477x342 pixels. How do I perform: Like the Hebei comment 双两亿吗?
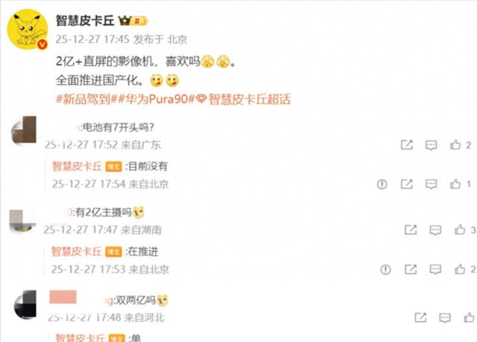[x=470, y=317]
